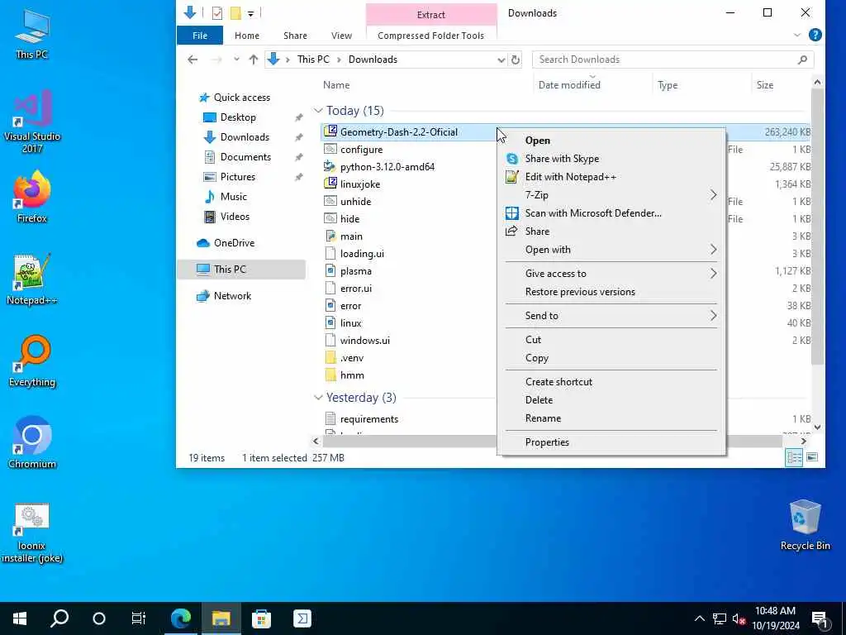Go up one folder level arrow
Image resolution: width=846 pixels, height=635 pixels.
[253, 60]
